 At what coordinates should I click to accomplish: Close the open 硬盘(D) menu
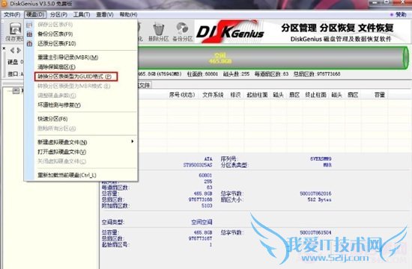pos(35,14)
